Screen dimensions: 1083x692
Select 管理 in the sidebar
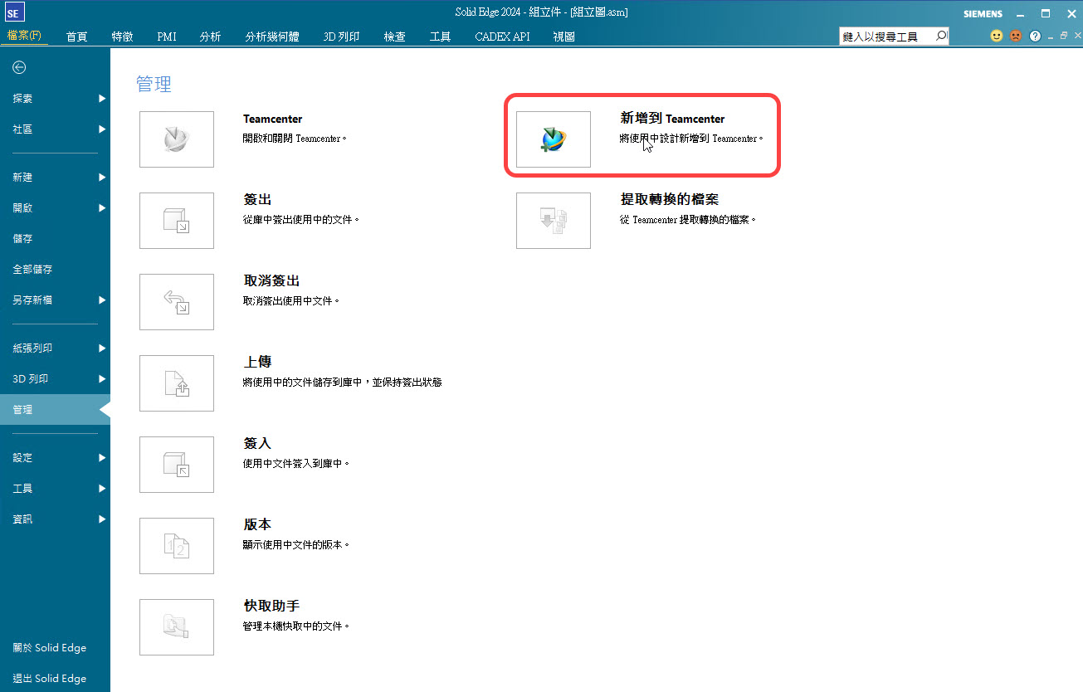55,409
